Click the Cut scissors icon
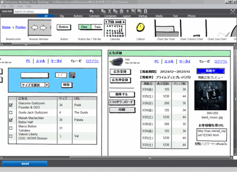Screen dimensions: 237x172 [109, 11]
